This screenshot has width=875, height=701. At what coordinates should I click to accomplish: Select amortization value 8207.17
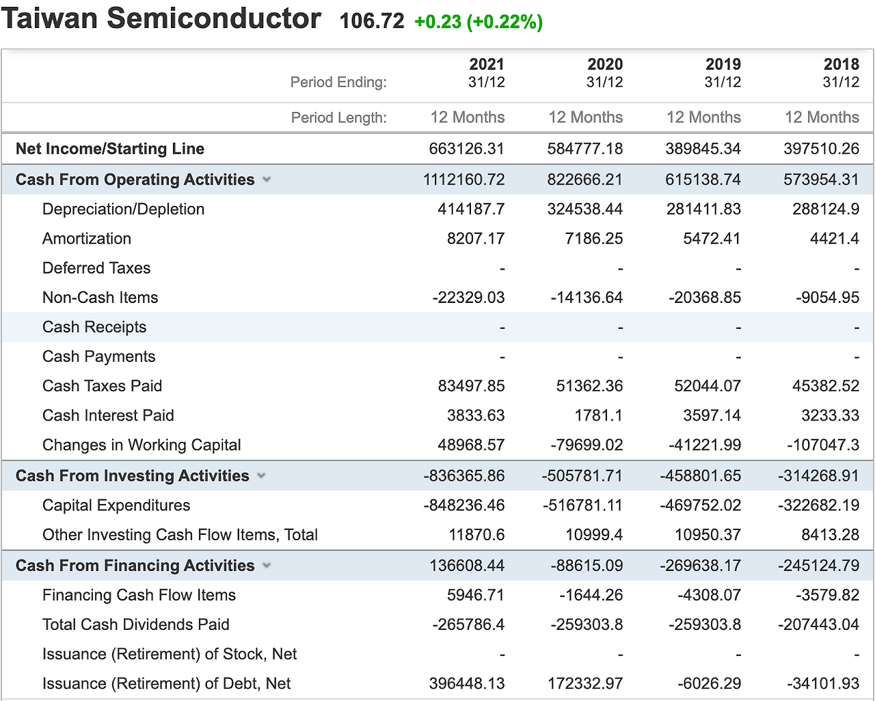click(476, 239)
